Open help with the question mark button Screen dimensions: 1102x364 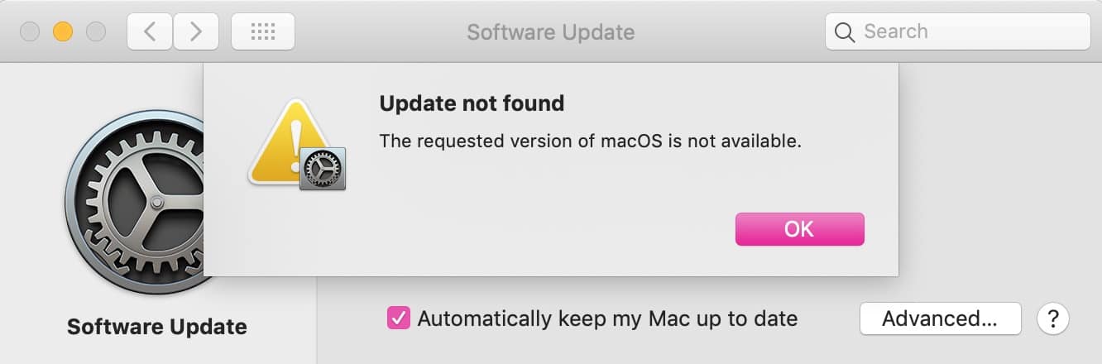point(1053,318)
